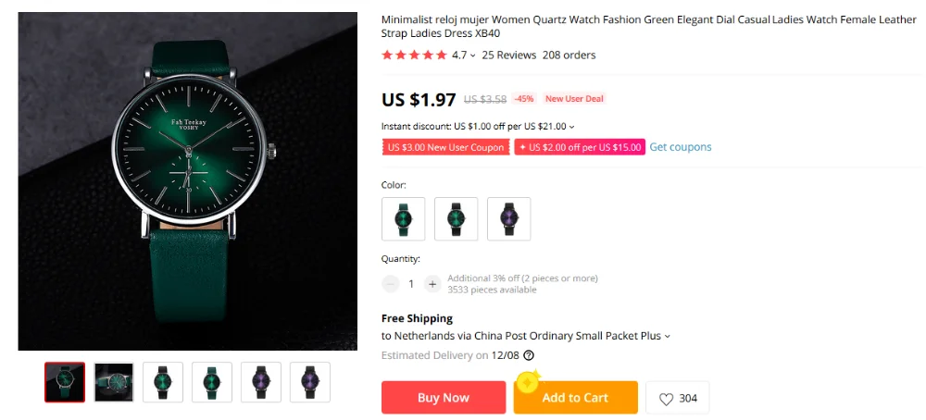The image size is (926, 420).
Task: Show the last purple watch thumbnail
Action: point(310,382)
